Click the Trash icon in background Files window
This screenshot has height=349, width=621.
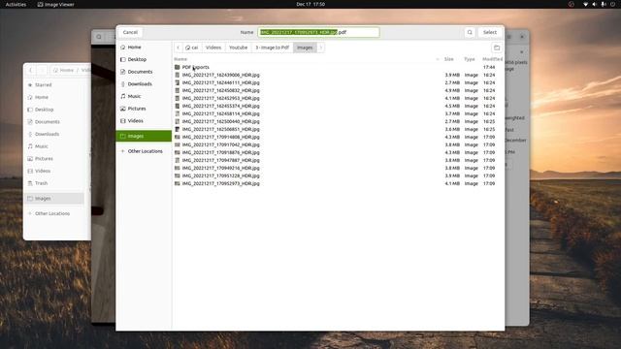click(30, 183)
